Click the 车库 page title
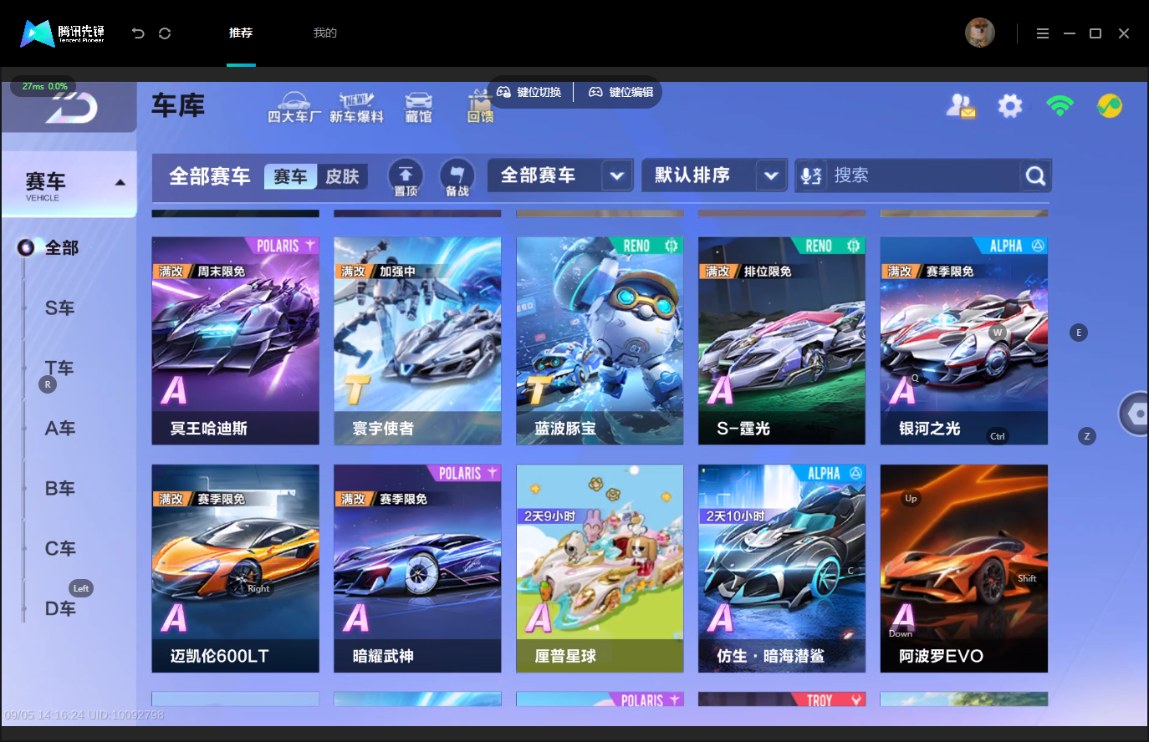This screenshot has height=742, width=1149. (178, 106)
